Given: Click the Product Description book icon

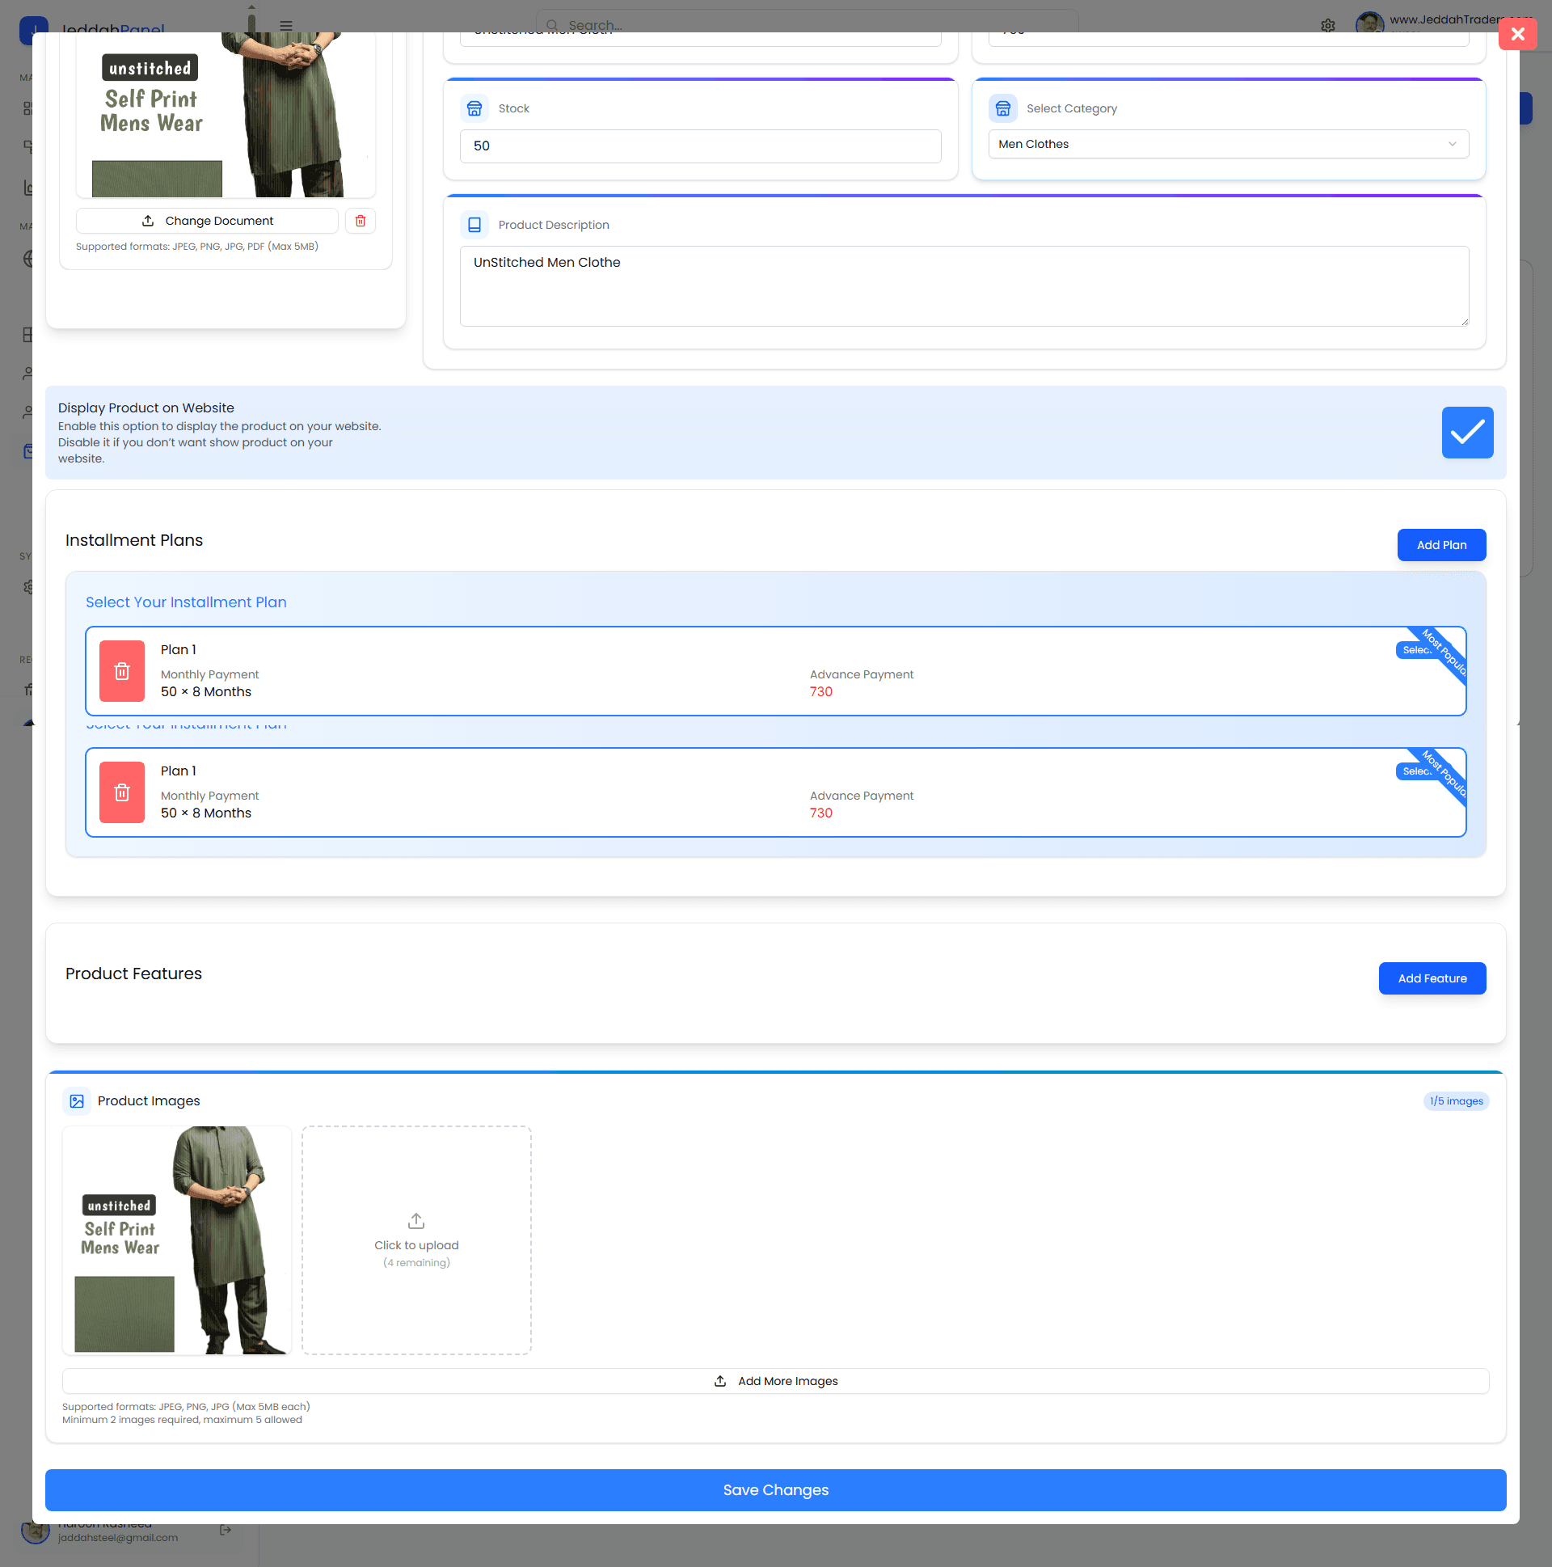Looking at the screenshot, I should (x=474, y=225).
